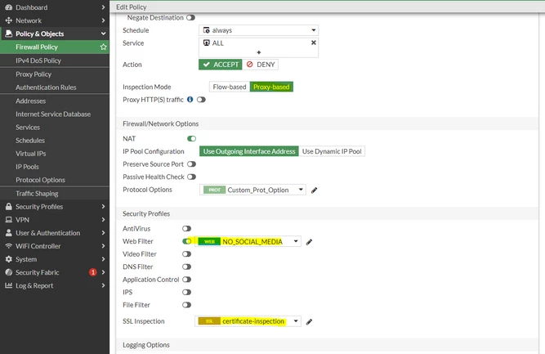This screenshot has height=354, width=545.
Task: Enable the DNS Filter toggle
Action: pos(186,267)
